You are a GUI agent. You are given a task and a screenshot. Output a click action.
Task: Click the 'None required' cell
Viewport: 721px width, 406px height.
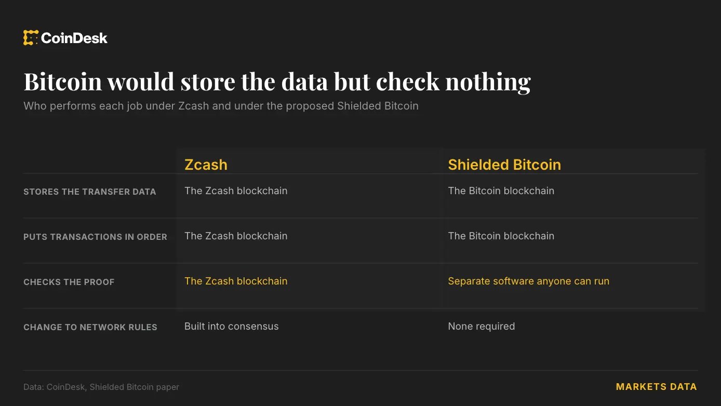pos(482,326)
